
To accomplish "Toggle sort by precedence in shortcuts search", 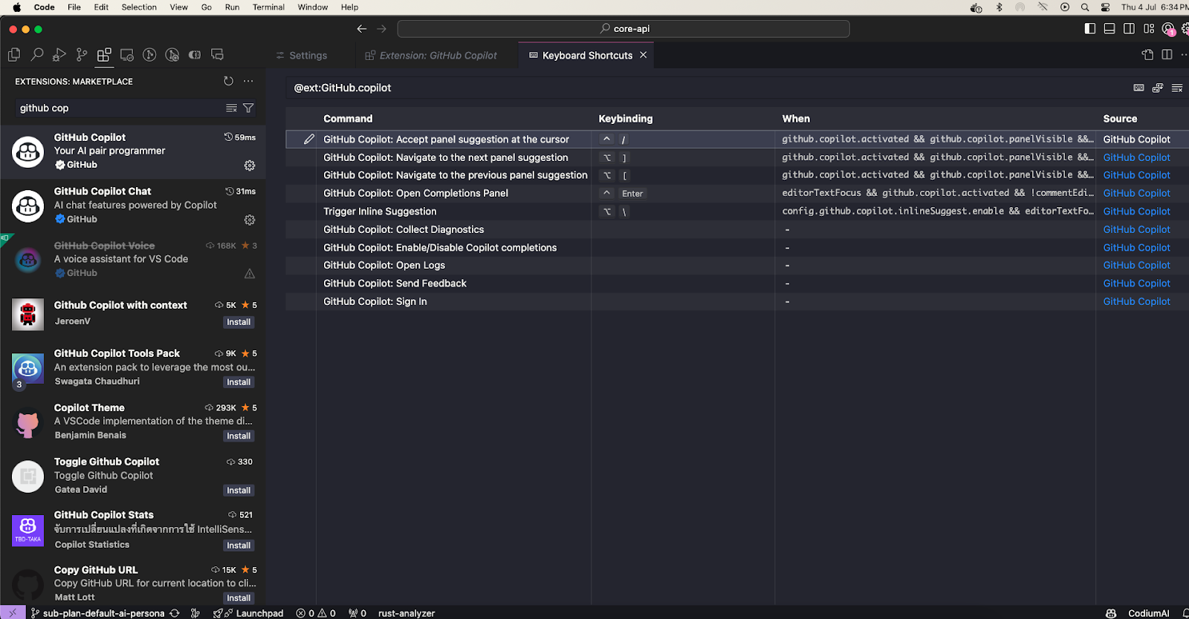I will pyautogui.click(x=1158, y=88).
